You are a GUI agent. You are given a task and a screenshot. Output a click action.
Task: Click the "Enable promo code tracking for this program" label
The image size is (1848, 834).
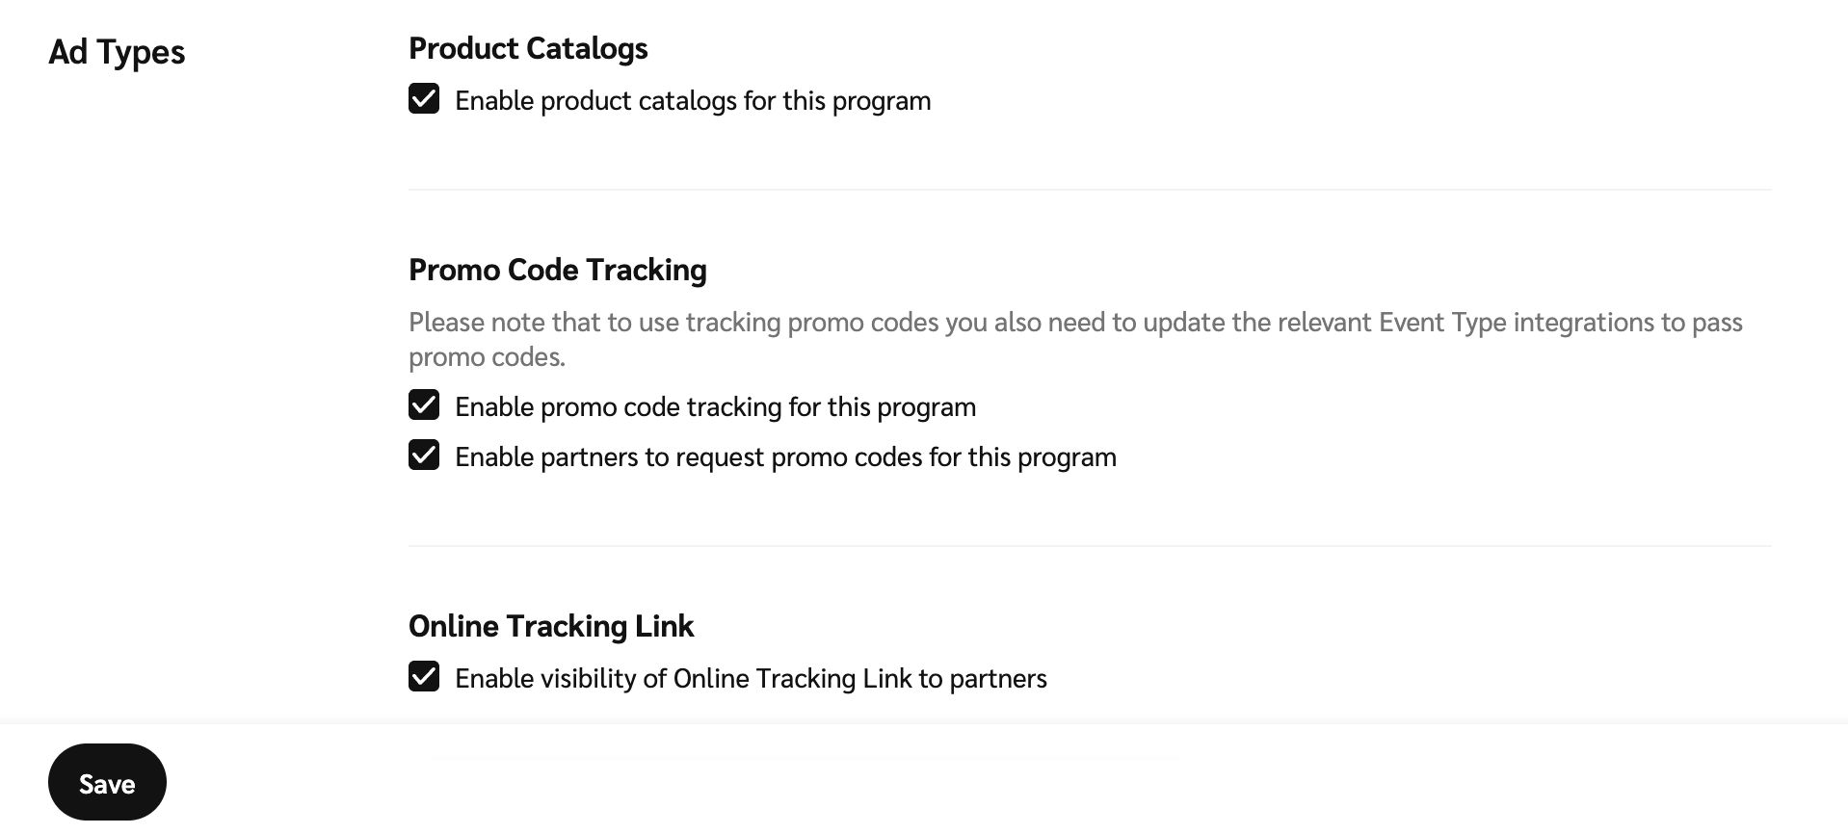pyautogui.click(x=715, y=407)
